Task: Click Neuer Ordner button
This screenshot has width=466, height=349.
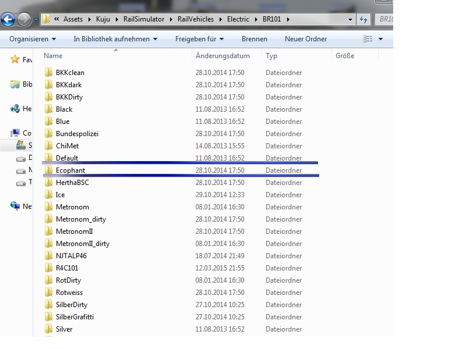Action: 306,39
